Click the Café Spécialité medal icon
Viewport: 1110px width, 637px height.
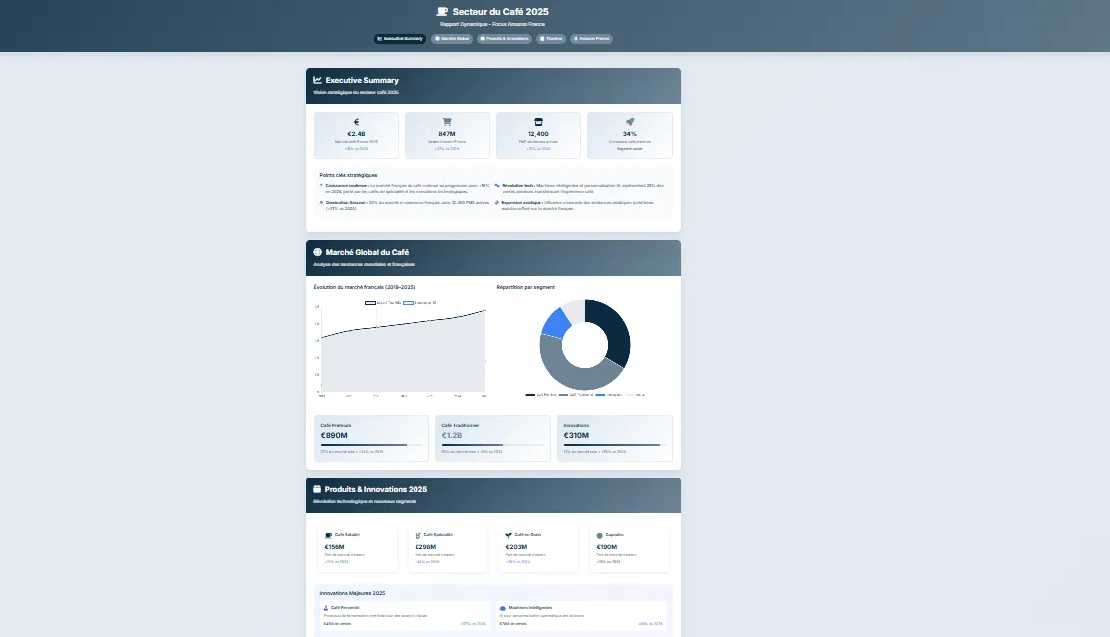click(417, 535)
